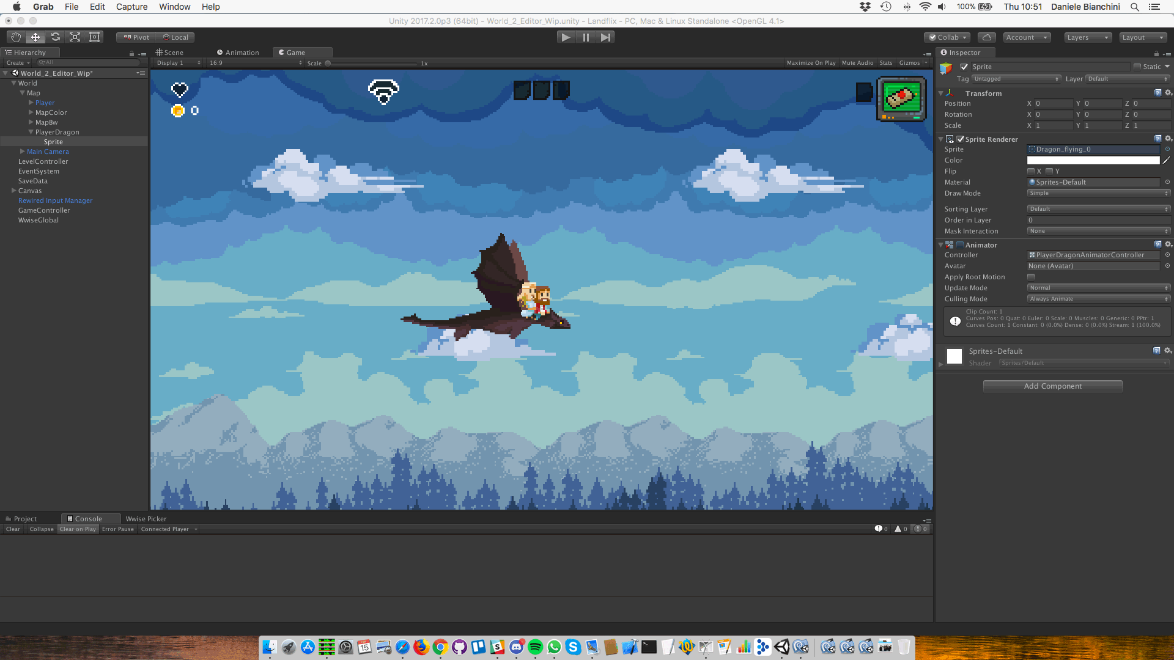
Task: Click the GameObject cube icon in Inspector
Action: 946,68
